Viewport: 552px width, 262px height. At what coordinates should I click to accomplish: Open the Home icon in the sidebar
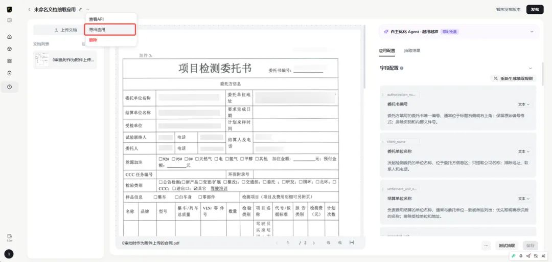(10, 37)
